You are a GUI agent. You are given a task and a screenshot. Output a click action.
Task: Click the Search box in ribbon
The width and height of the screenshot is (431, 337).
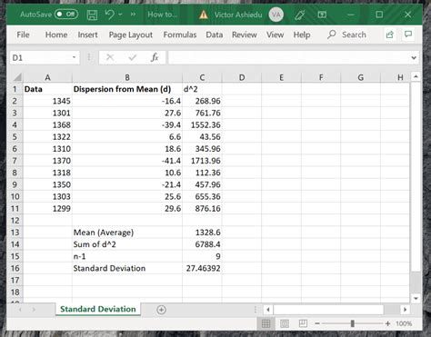347,35
